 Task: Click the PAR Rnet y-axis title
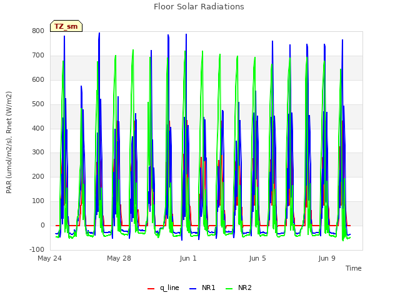(9, 142)
